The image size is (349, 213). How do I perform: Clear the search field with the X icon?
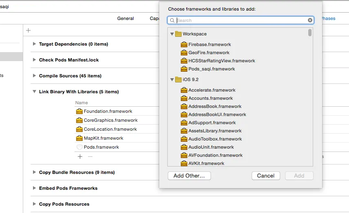310,20
